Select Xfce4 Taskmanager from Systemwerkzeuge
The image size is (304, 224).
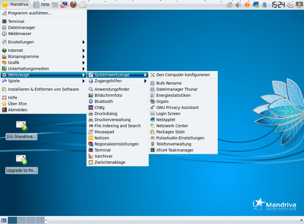(175, 150)
